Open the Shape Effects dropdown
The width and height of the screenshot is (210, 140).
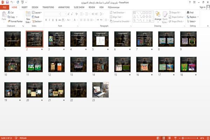(x=176, y=21)
